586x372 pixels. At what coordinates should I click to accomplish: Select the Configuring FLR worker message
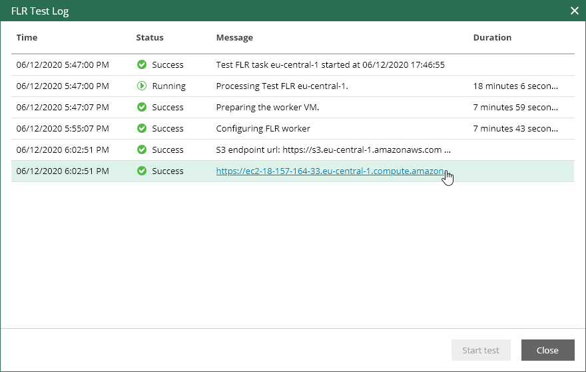point(263,128)
